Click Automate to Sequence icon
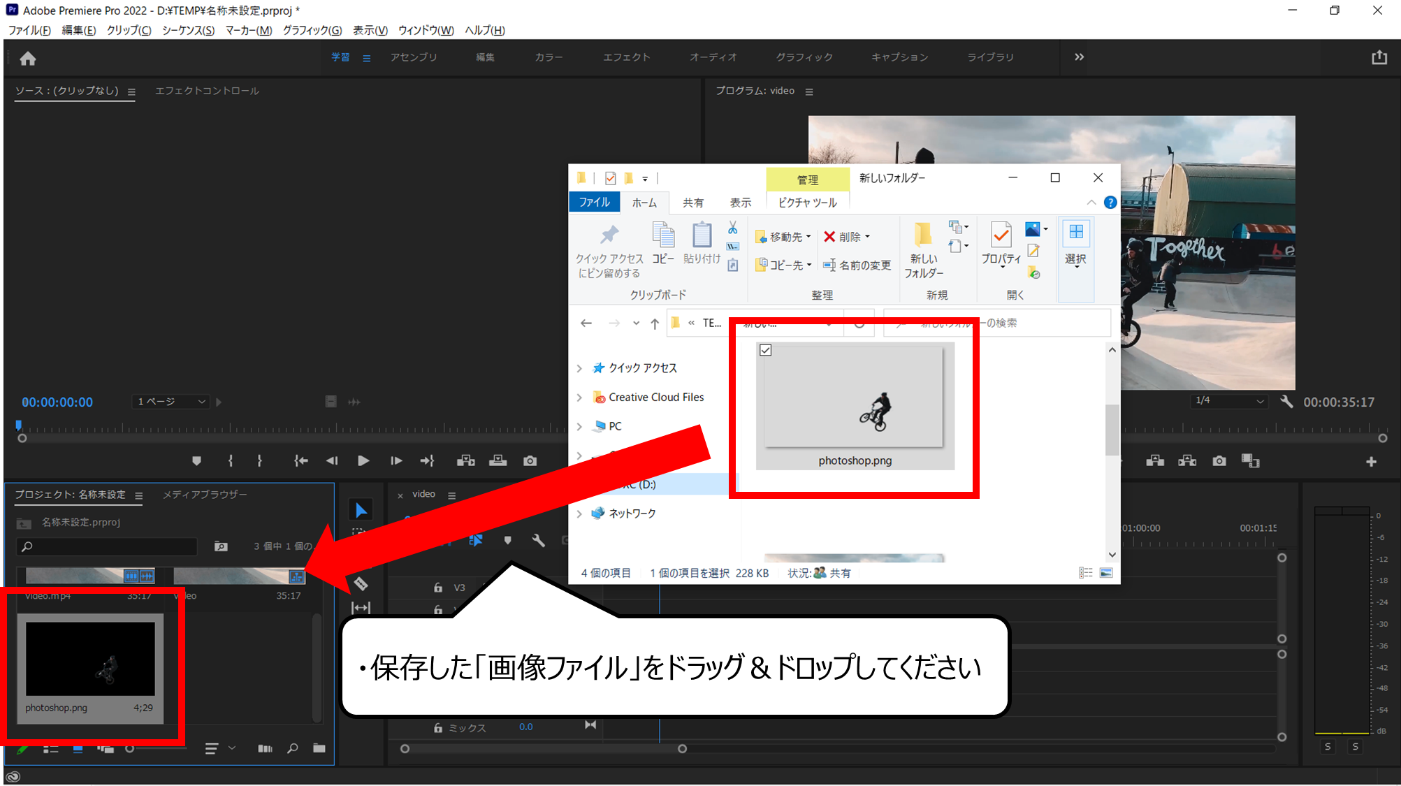The image size is (1401, 786). tap(265, 749)
